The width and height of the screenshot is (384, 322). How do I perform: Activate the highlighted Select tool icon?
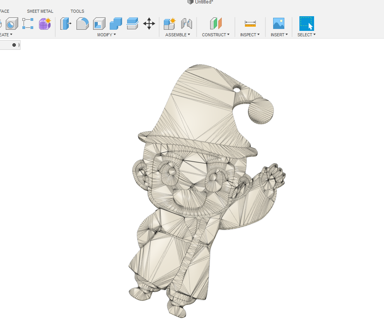point(307,24)
